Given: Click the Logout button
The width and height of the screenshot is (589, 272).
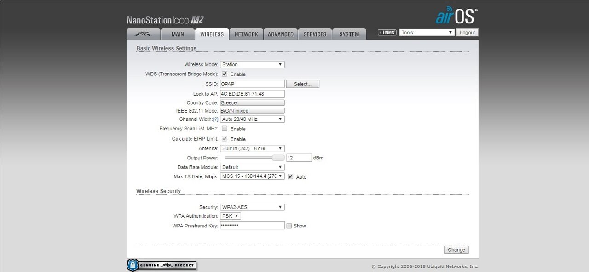Looking at the screenshot, I should click(467, 33).
